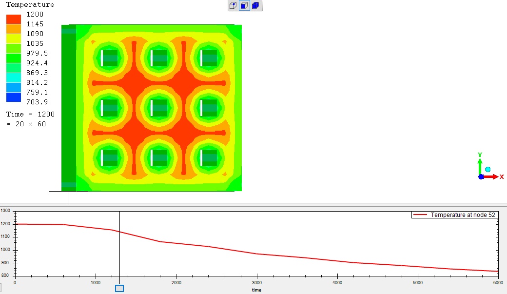Viewport: 507px width, 294px height.
Task: Click the Temperature legend title
Action: pyautogui.click(x=30, y=5)
